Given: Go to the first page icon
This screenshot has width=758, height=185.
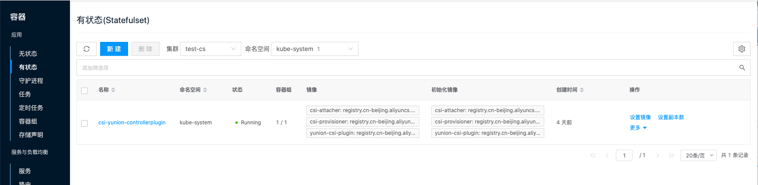Looking at the screenshot, I should [593, 155].
